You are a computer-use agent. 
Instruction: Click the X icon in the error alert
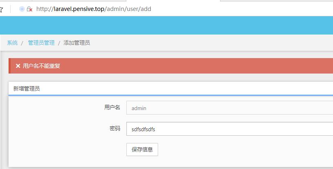point(18,66)
